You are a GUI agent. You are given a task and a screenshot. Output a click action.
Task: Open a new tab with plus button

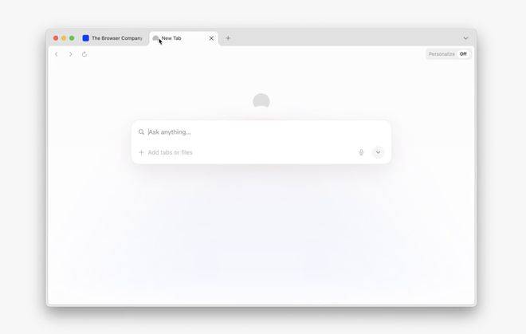pos(228,38)
